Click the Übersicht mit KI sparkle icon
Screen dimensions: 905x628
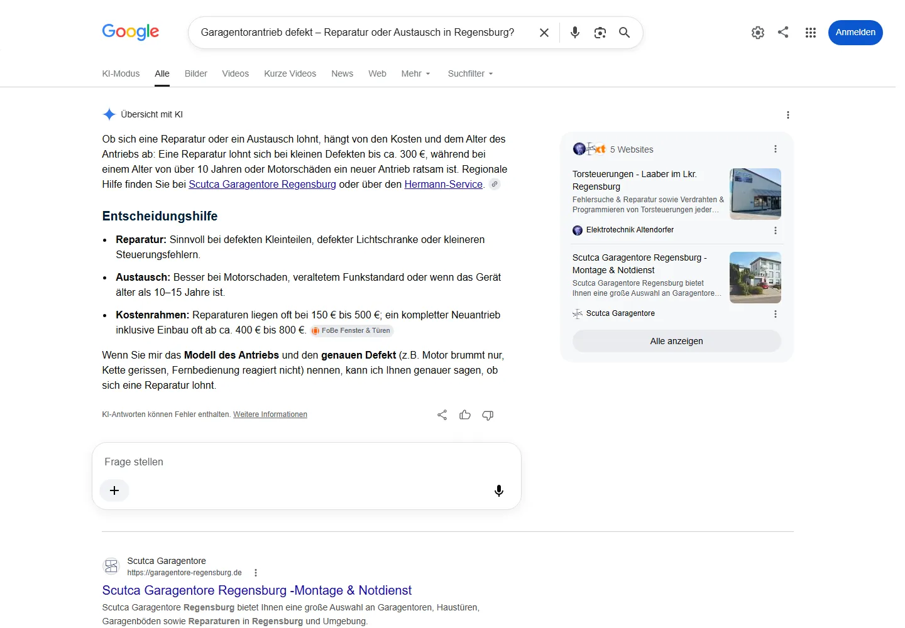coord(109,114)
